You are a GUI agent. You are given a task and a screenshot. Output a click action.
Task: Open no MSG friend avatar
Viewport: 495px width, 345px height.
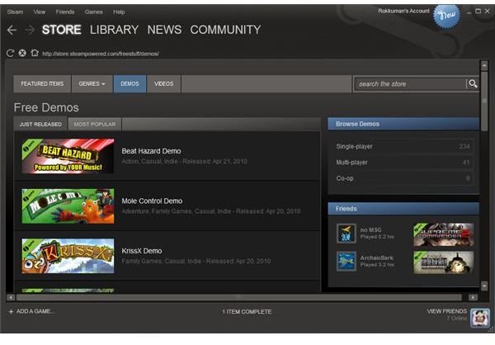pos(346,233)
